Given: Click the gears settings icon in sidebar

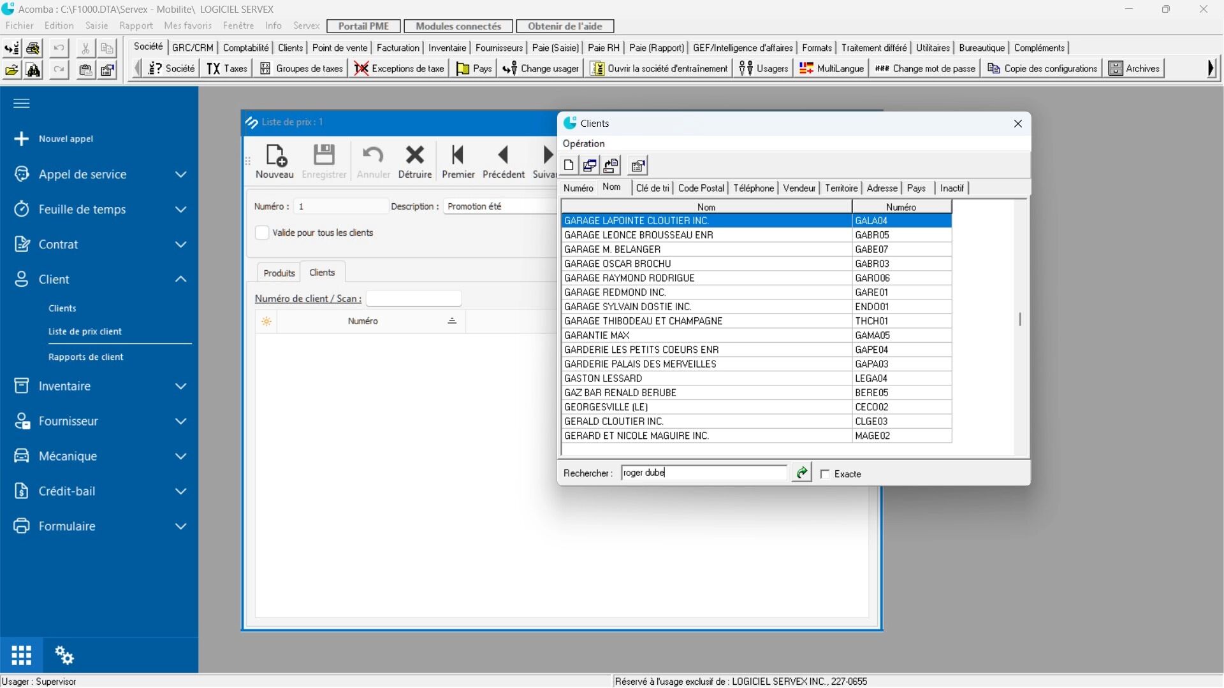Looking at the screenshot, I should (x=64, y=655).
